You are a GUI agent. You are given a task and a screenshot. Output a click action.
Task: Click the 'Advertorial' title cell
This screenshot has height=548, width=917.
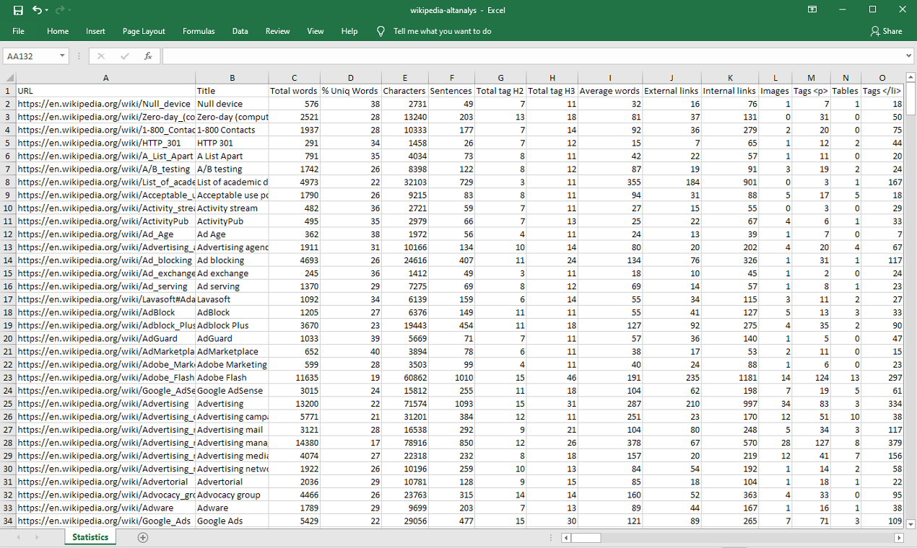[232, 482]
